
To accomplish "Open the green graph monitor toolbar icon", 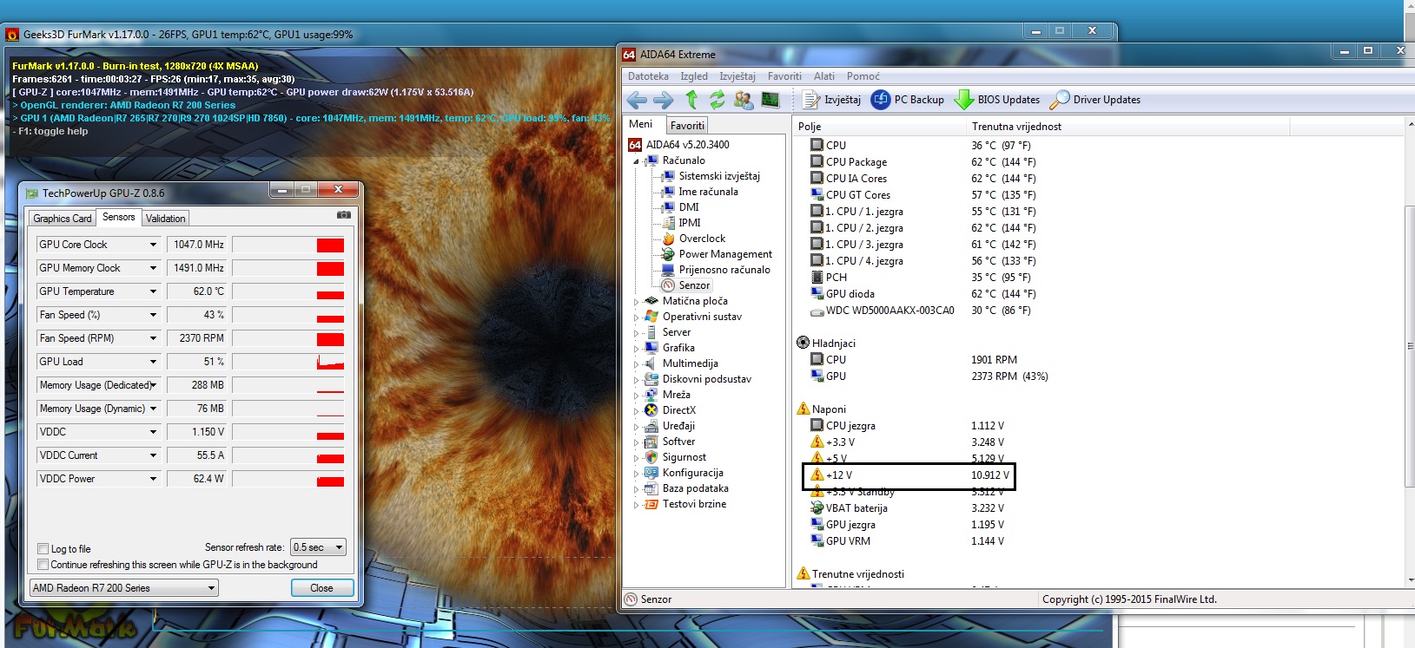I will [770, 100].
